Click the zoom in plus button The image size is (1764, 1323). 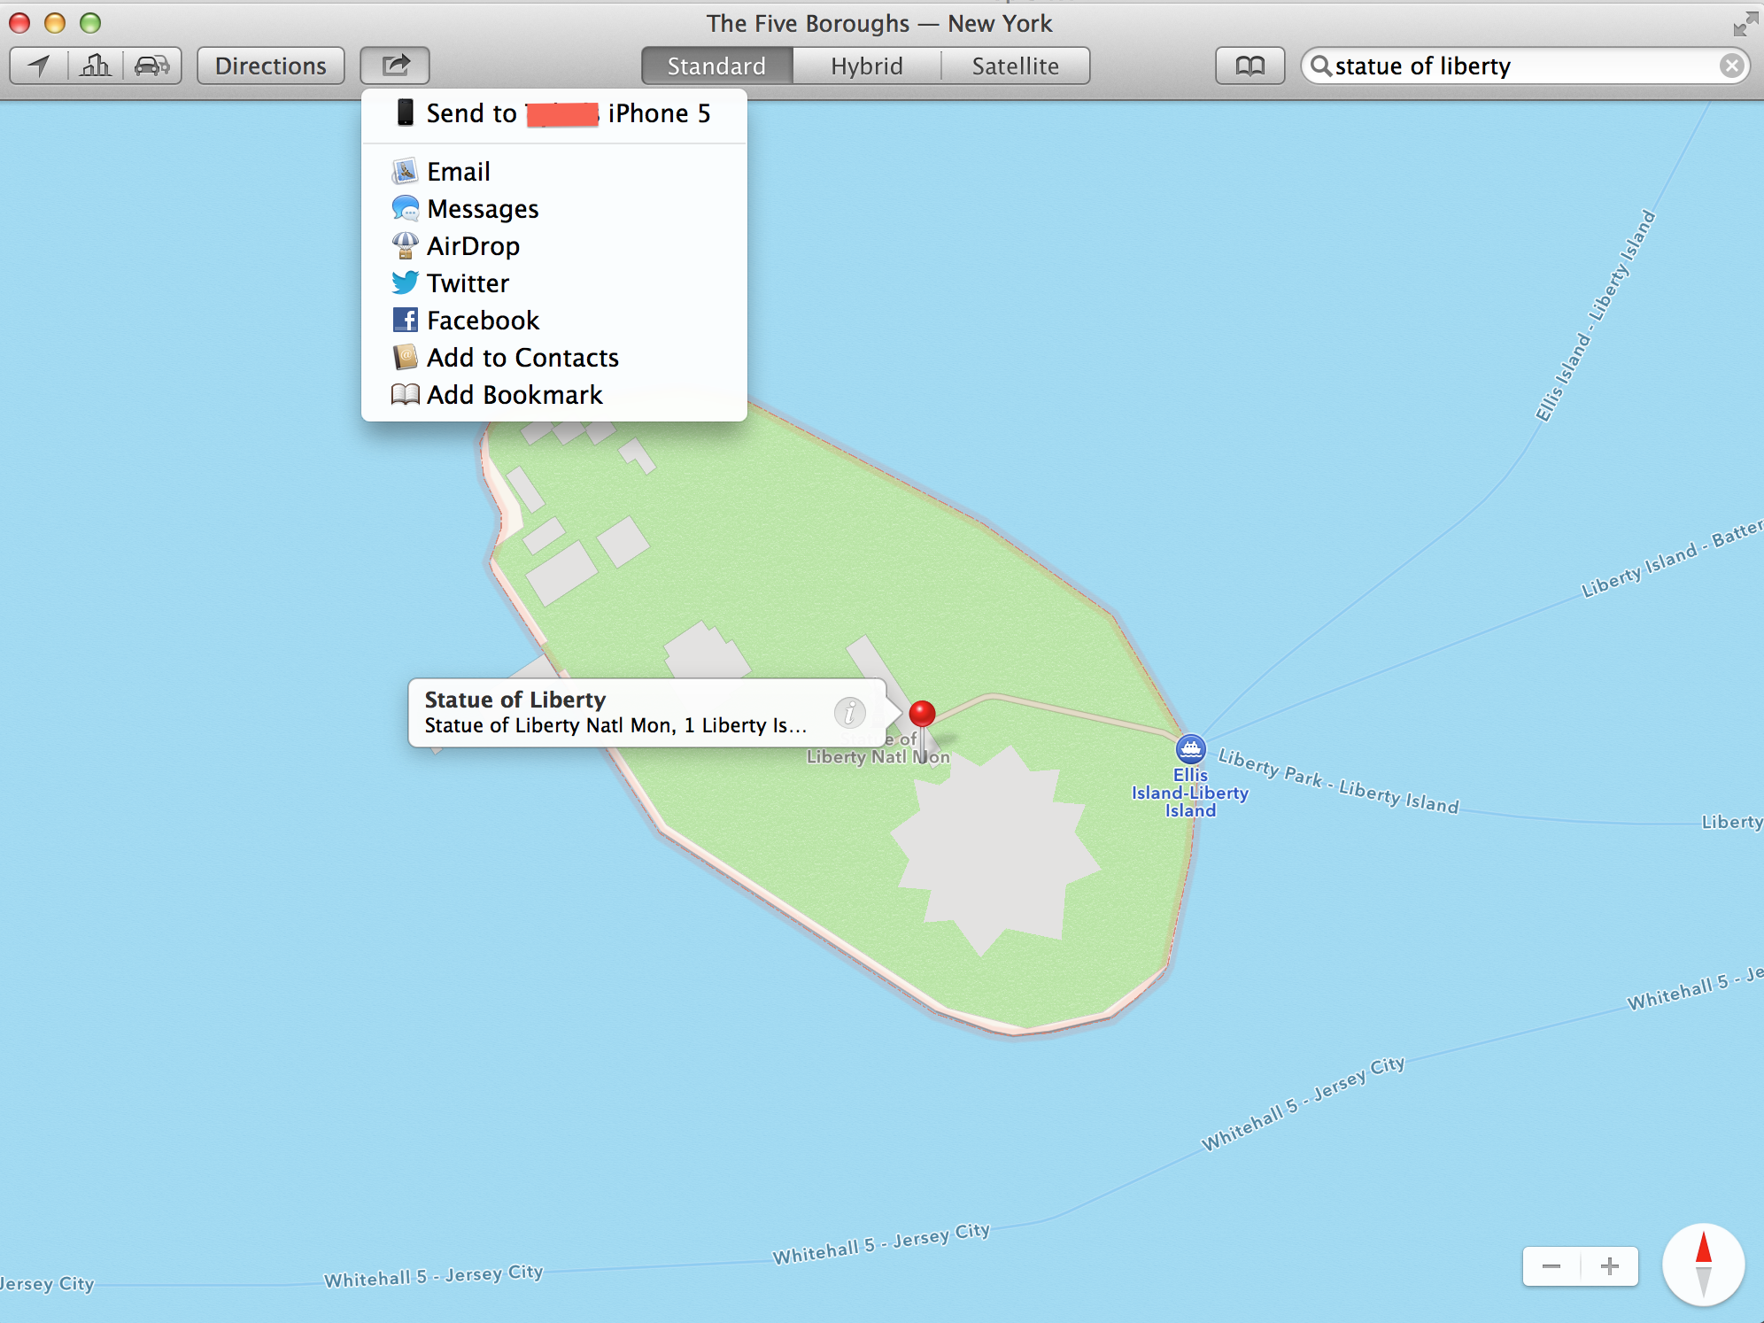(x=1610, y=1266)
